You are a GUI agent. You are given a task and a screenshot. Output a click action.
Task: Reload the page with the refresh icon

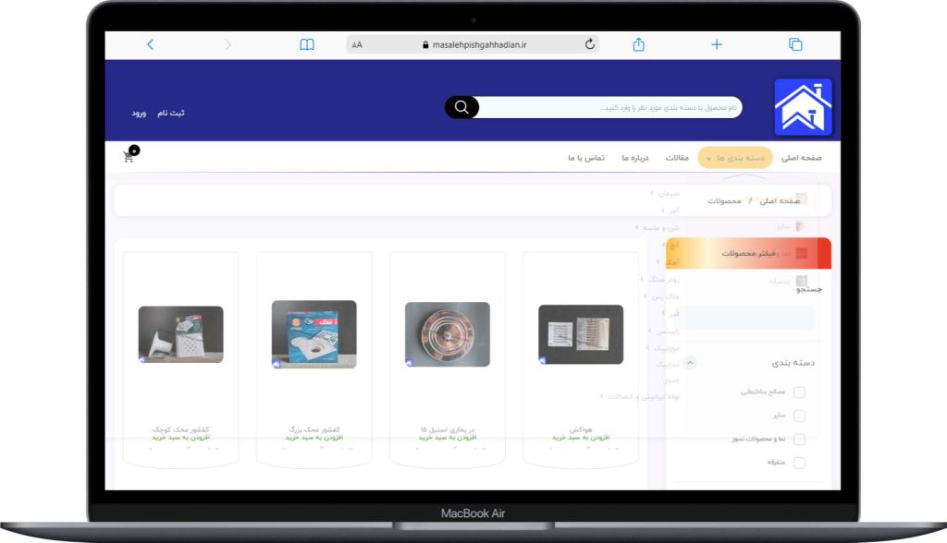(x=590, y=44)
